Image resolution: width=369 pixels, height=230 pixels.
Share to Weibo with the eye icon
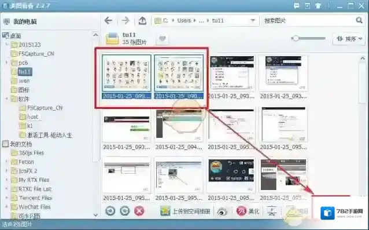(222, 211)
